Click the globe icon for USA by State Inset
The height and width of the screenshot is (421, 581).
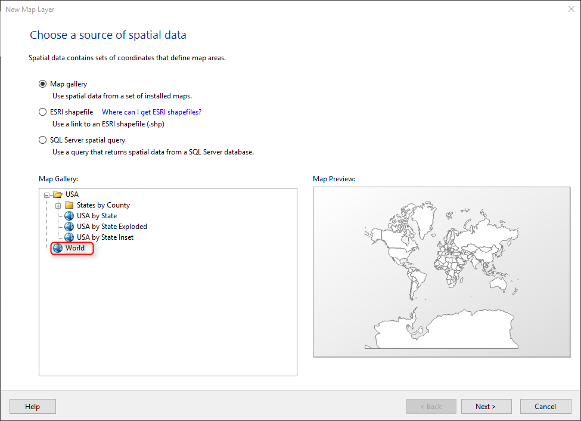click(x=69, y=237)
